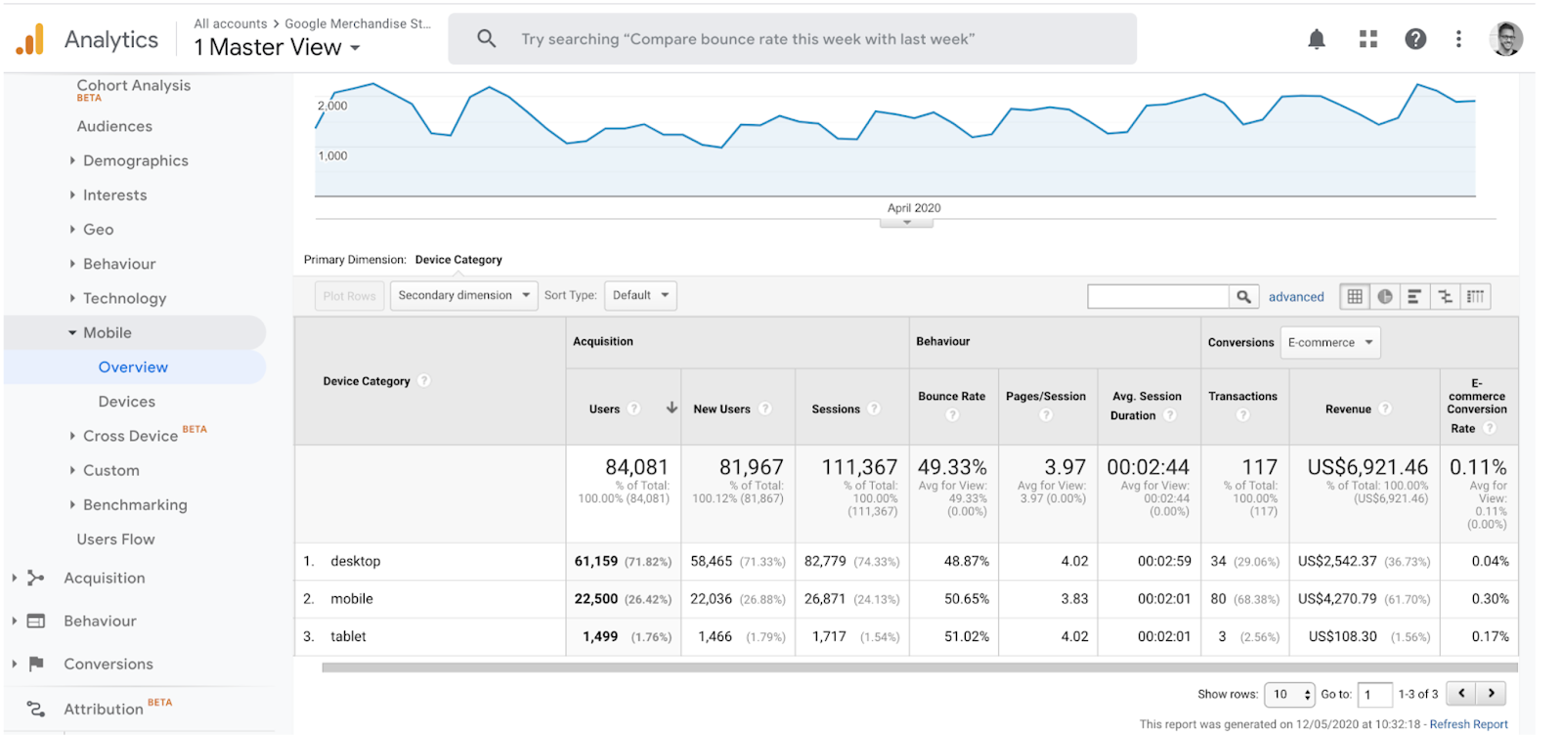
Task: Click the All accounts breadcrumb link
Action: coord(231,23)
